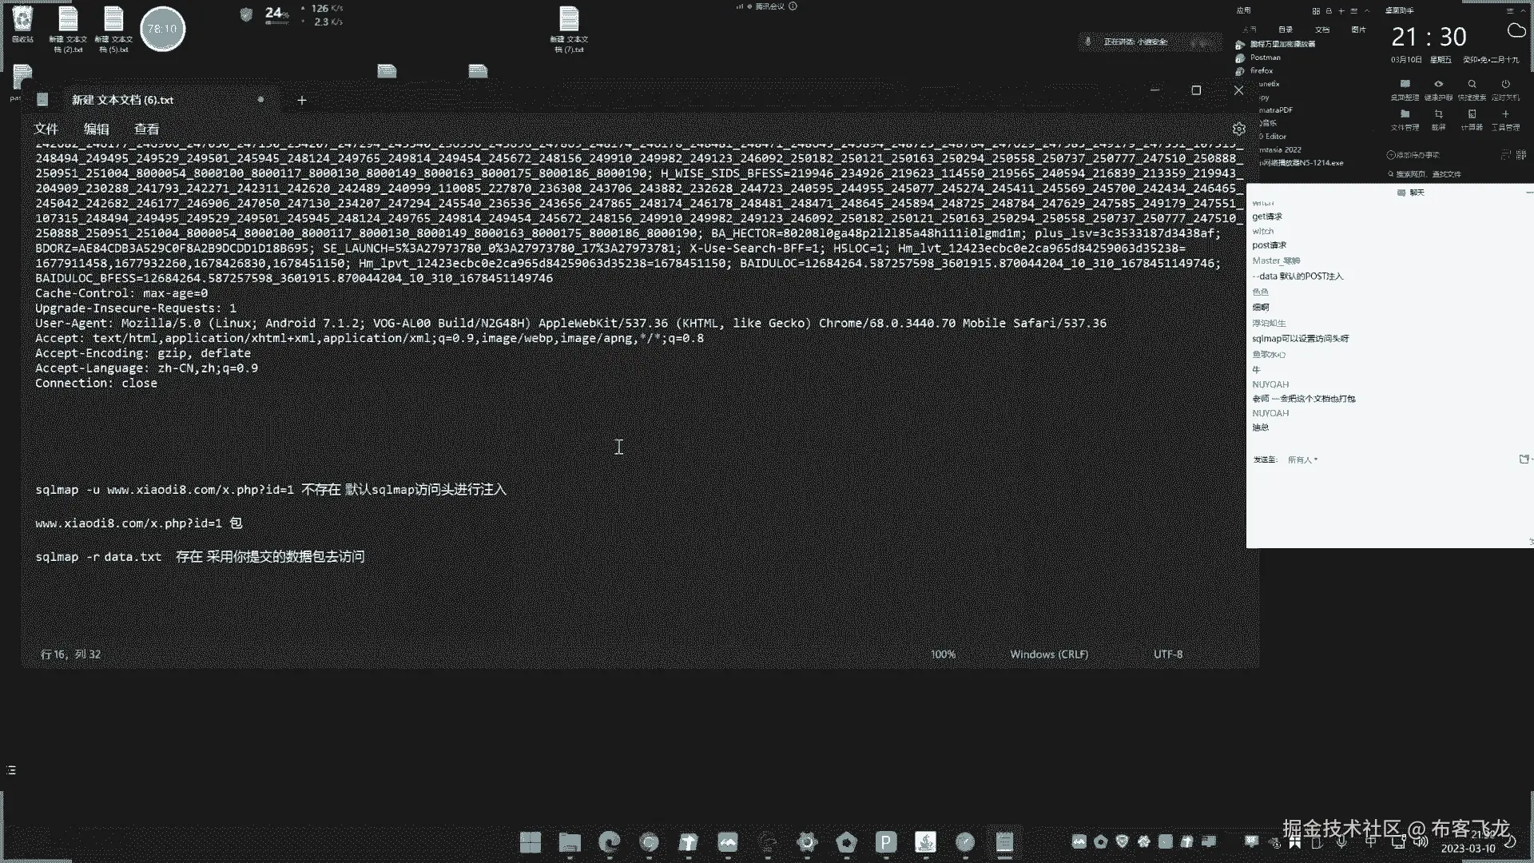
Task: Click the 100% zoom level in status bar
Action: tap(943, 654)
